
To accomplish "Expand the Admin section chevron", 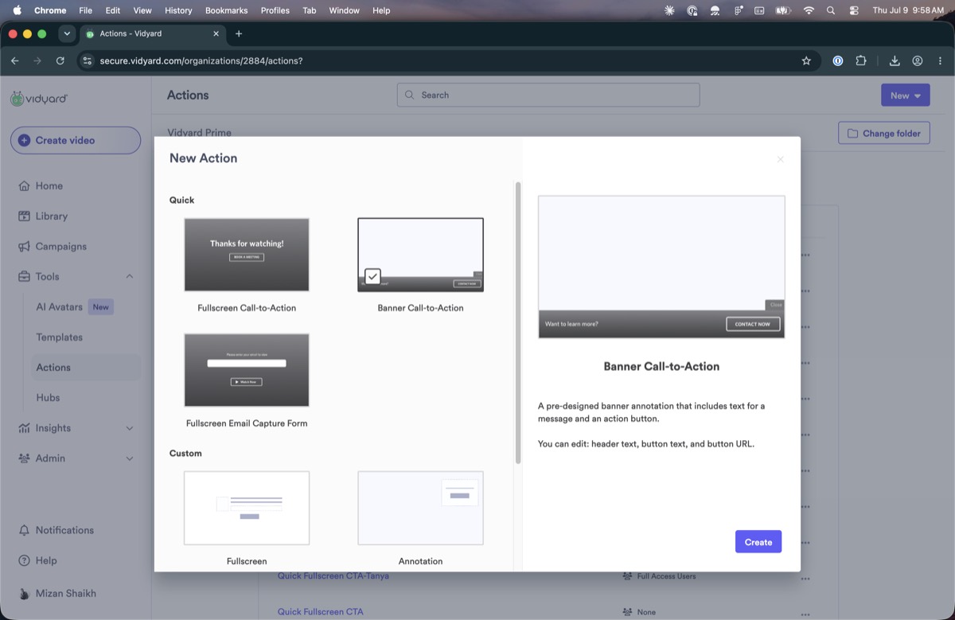I will coord(130,458).
